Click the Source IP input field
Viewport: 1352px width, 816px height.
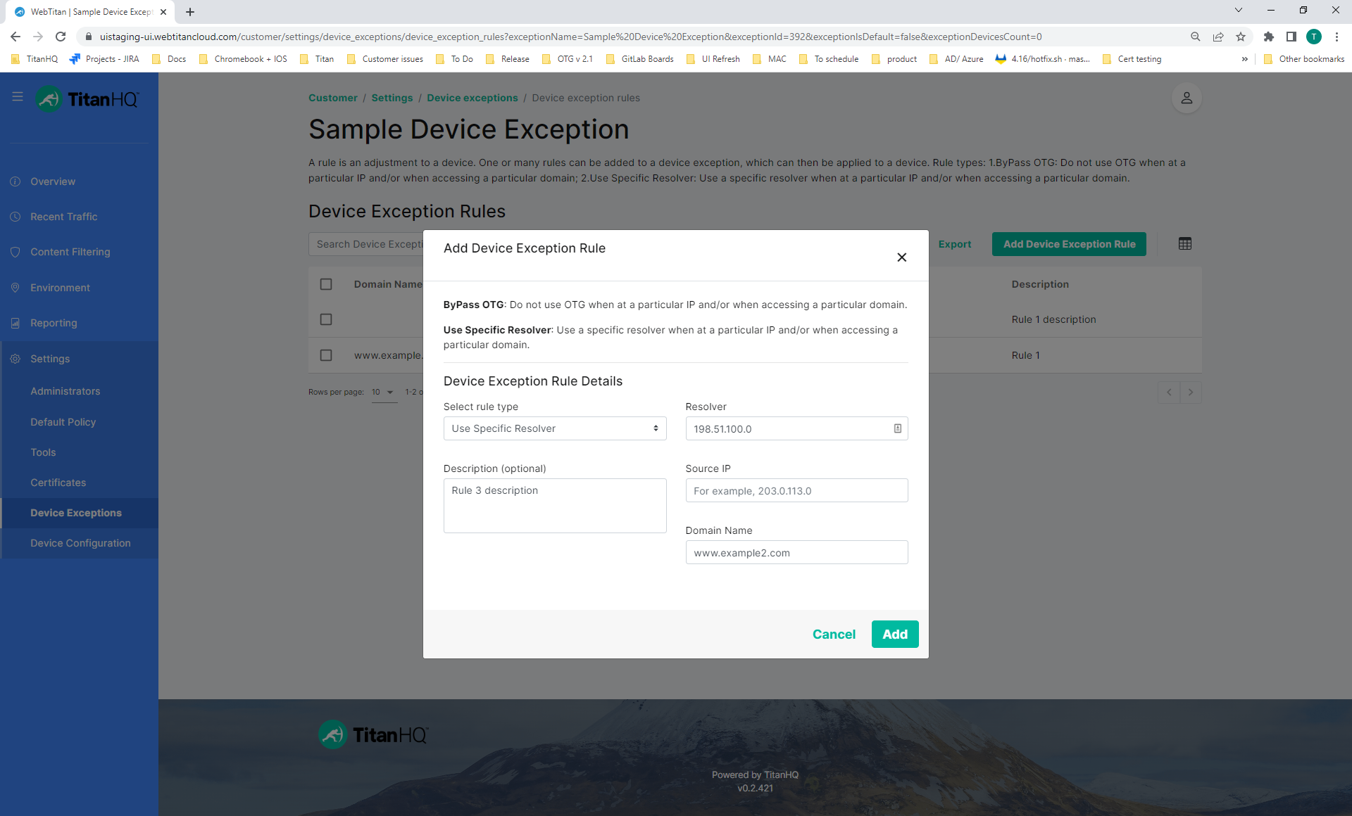[796, 491]
